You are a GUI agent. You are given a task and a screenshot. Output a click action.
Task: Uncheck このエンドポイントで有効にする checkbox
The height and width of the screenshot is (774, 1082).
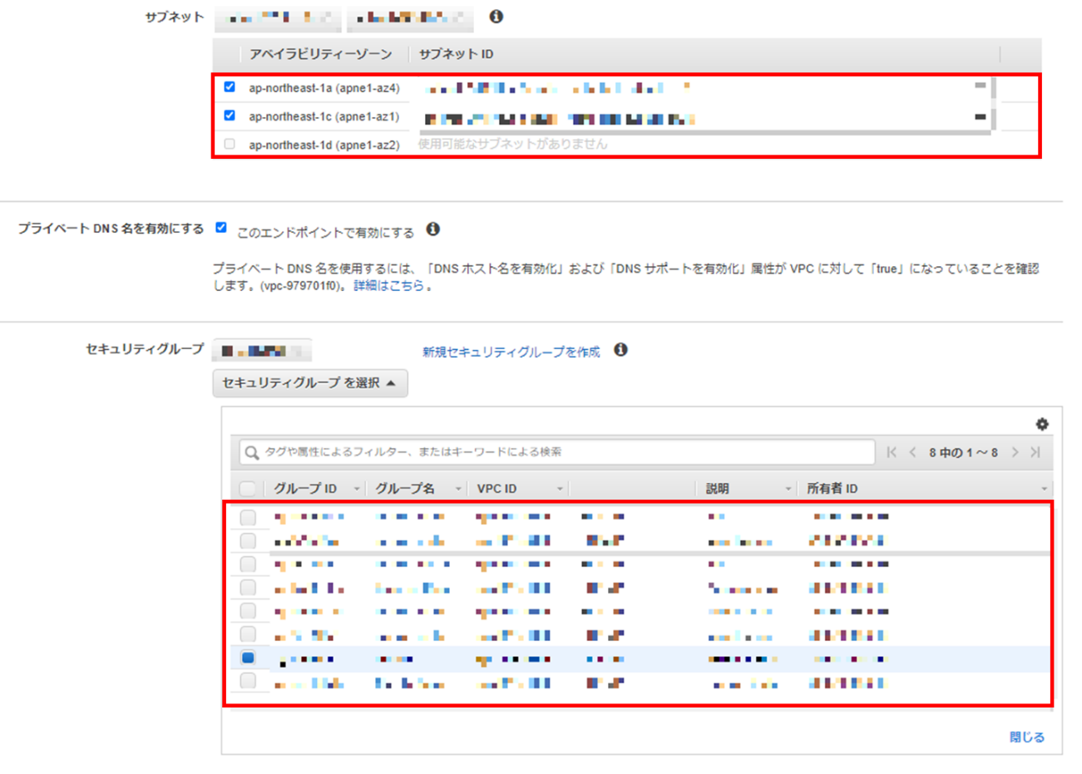pyautogui.click(x=221, y=227)
